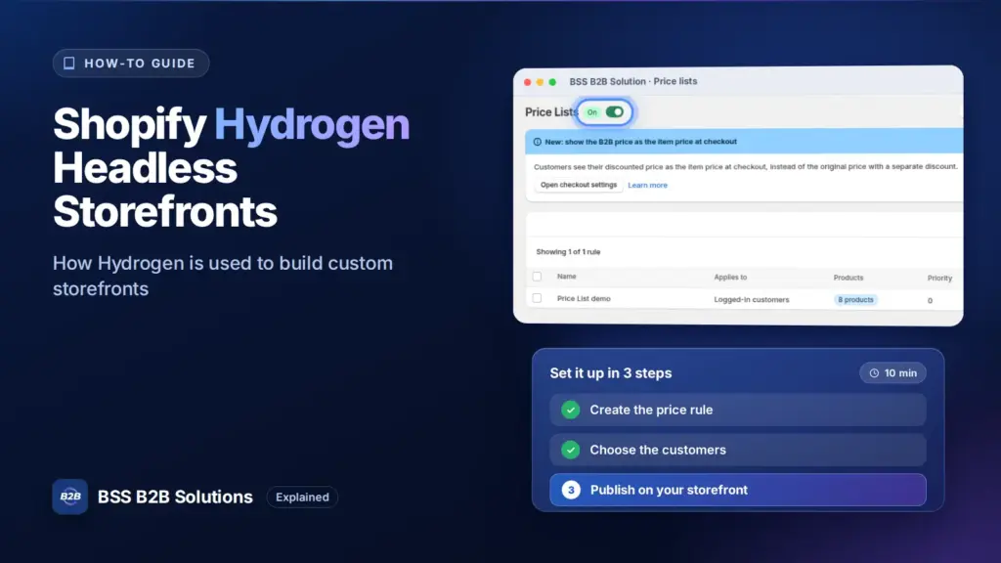The width and height of the screenshot is (1001, 563).
Task: Select the Publish on your storefront step
Action: pyautogui.click(x=738, y=490)
